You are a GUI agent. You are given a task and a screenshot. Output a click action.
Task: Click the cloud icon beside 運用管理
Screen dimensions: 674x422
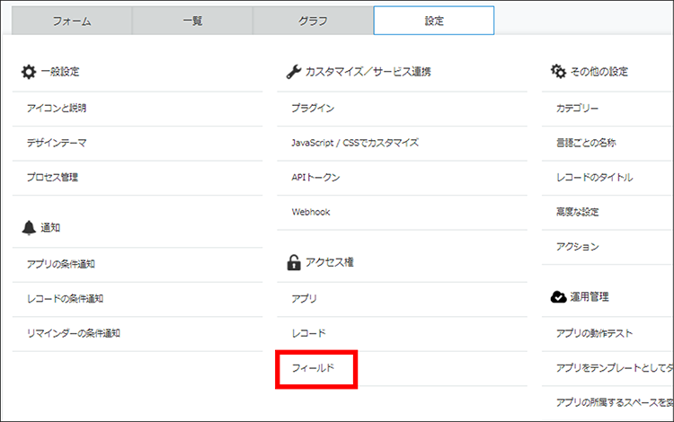[x=558, y=296]
